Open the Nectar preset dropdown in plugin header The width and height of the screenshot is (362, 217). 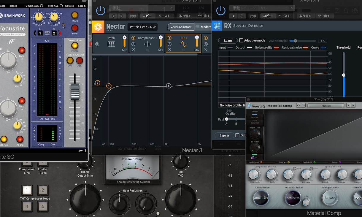click(142, 8)
